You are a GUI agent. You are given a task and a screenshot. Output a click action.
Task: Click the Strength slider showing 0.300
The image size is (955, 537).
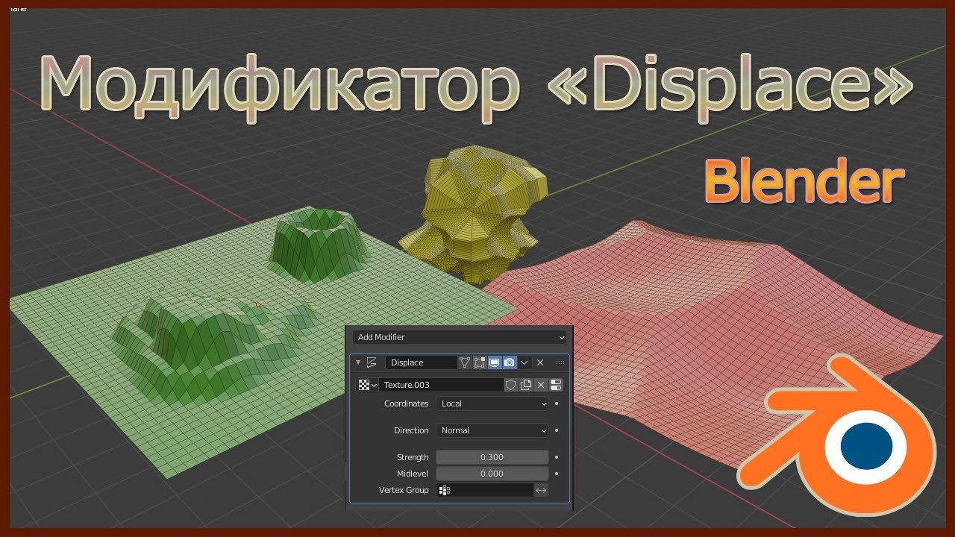(x=492, y=457)
